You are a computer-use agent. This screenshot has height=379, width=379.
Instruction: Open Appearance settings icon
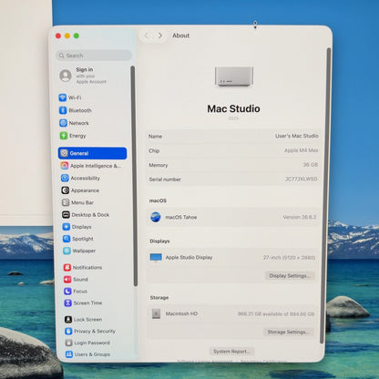66,190
